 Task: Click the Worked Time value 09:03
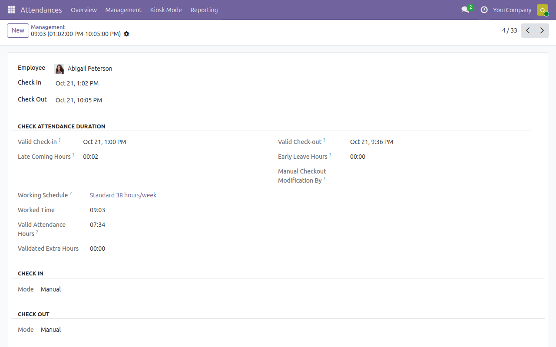(x=97, y=210)
